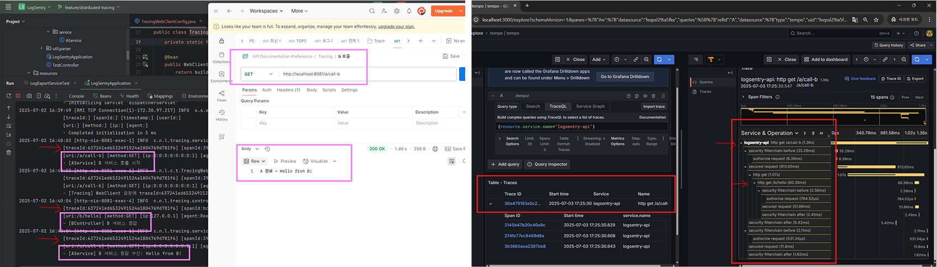The image size is (937, 267).
Task: Open feature/distributed-tracing branch dropdown
Action: tap(90, 7)
